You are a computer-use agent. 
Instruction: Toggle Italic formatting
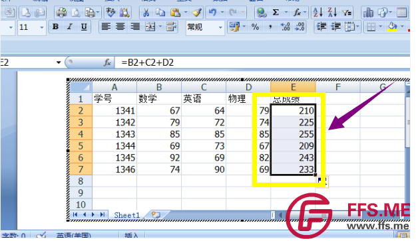(x=70, y=27)
